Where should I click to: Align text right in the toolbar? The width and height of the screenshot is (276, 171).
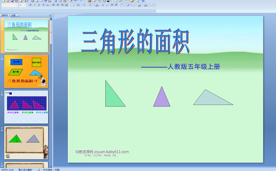(x=62, y=5)
